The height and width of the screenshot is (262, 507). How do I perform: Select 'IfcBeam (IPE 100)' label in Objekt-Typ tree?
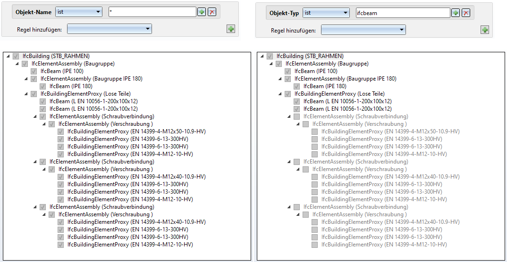pyautogui.click(x=316, y=71)
